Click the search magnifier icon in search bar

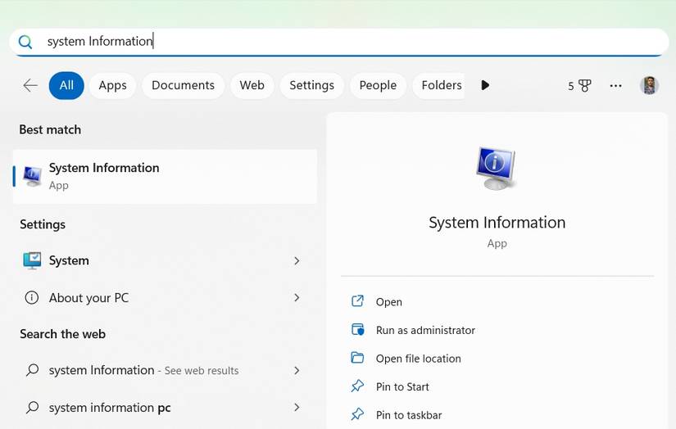coord(25,42)
